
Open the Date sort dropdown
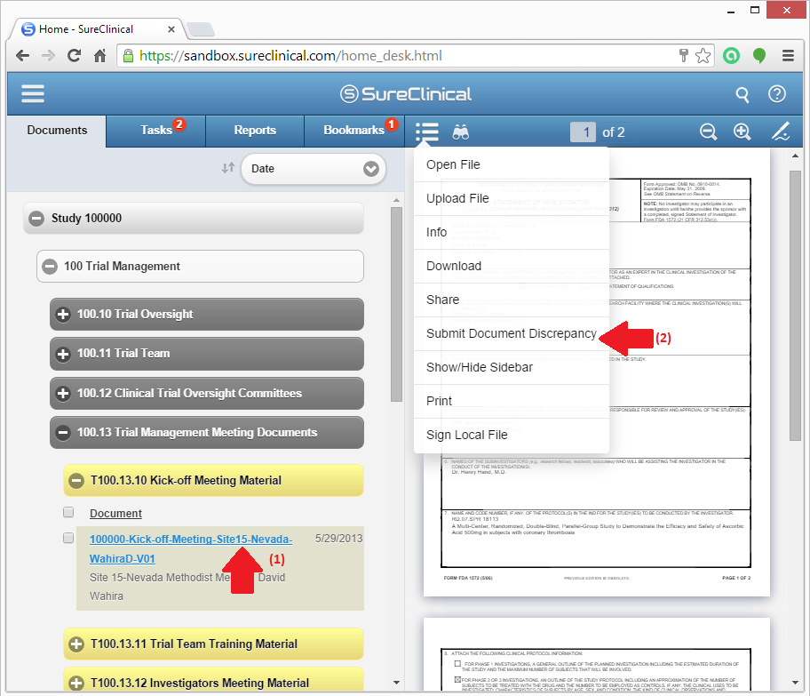(313, 169)
